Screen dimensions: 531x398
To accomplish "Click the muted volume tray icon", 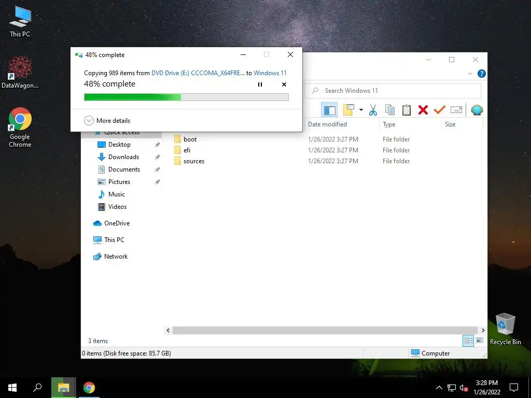I will (464, 388).
